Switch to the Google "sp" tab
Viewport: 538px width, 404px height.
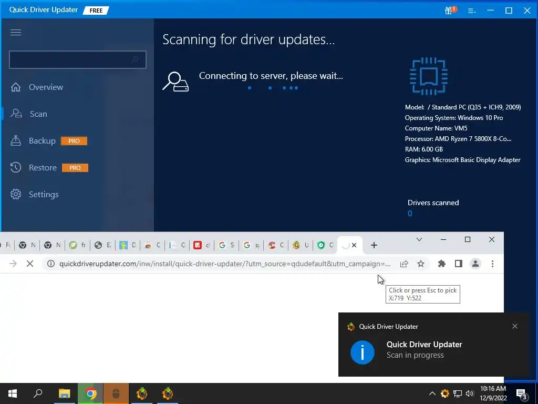[x=251, y=245]
